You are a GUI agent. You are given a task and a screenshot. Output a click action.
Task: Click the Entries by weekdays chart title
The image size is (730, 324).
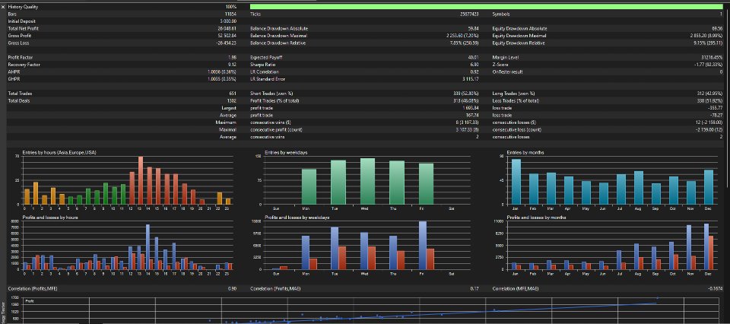coord(286,153)
